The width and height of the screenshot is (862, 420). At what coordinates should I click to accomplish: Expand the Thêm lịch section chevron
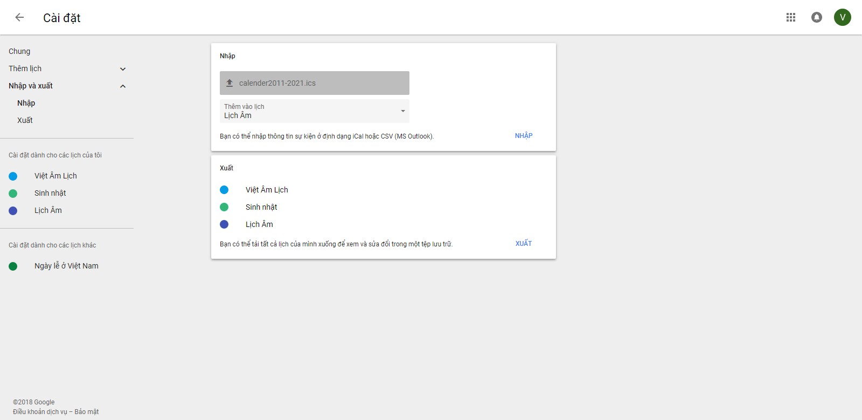click(123, 69)
